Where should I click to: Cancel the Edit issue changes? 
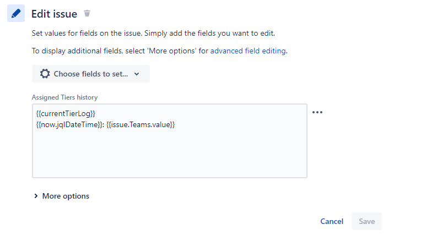pos(332,221)
